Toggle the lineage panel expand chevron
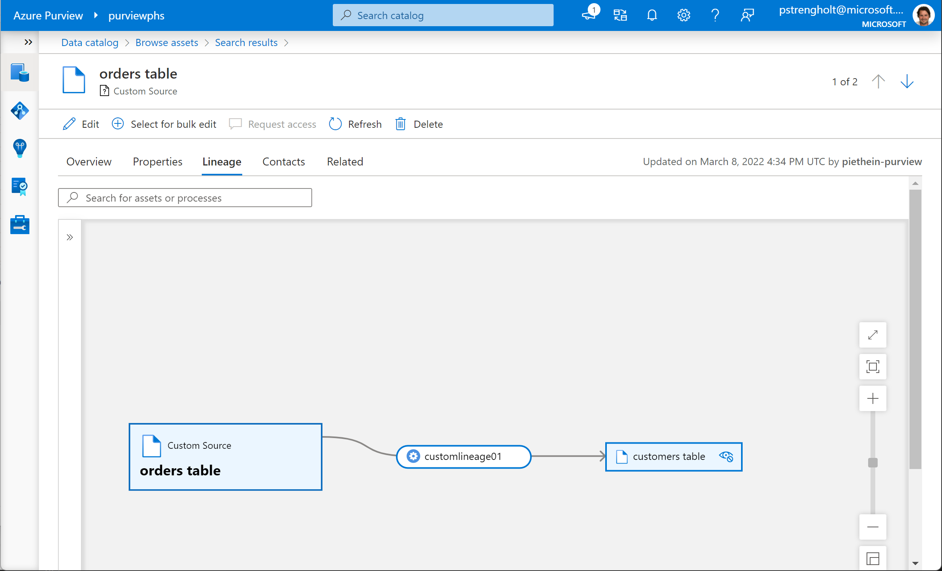The width and height of the screenshot is (942, 571). click(x=70, y=237)
